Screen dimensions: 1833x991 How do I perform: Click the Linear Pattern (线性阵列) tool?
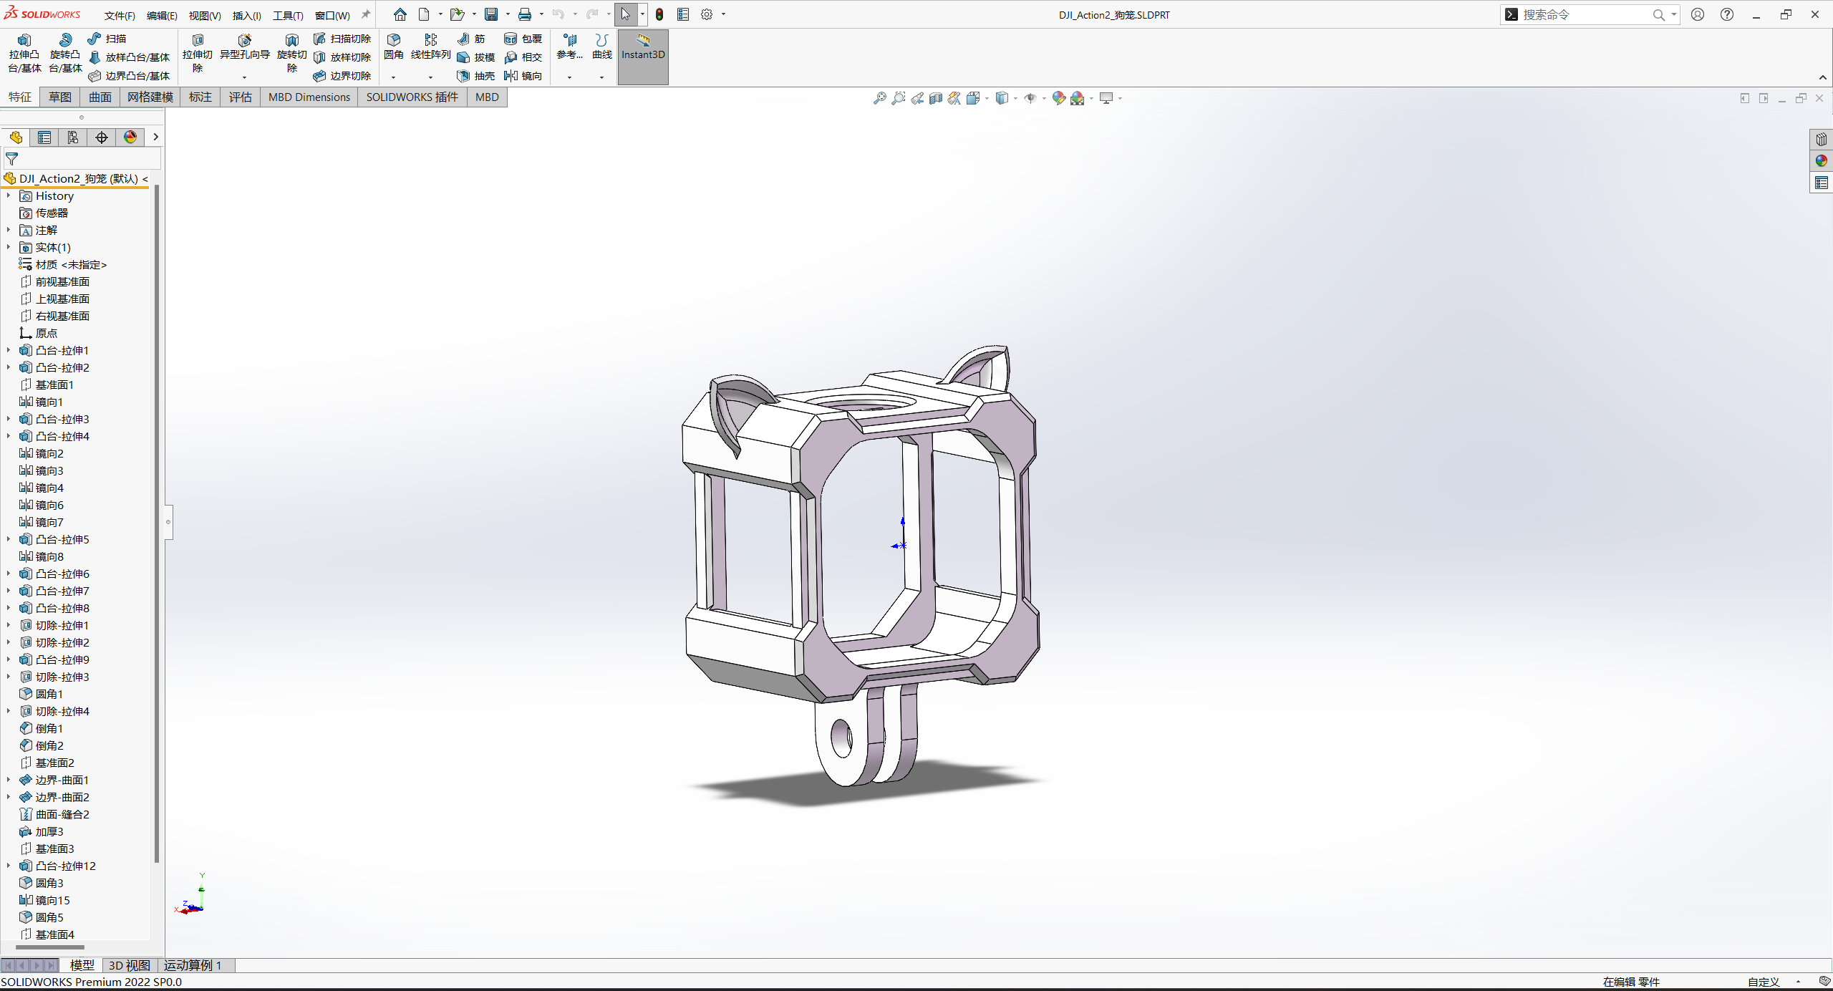pos(430,47)
